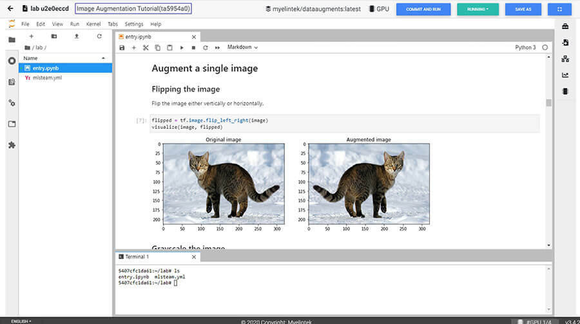The image size is (580, 324).
Task: Open the Markdown cell type dropdown
Action: click(x=242, y=48)
